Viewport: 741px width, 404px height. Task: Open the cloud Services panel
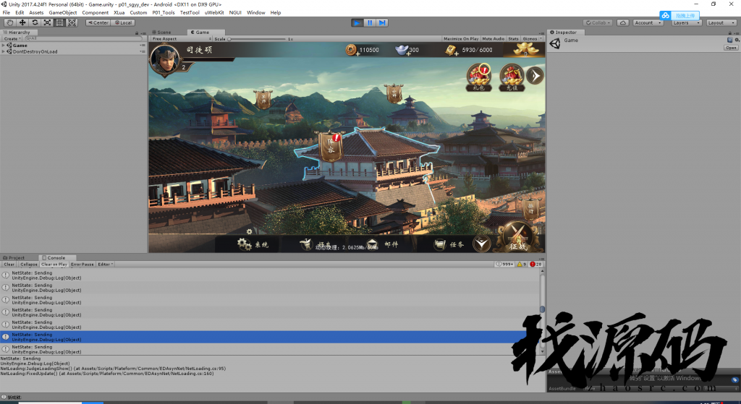coord(623,22)
